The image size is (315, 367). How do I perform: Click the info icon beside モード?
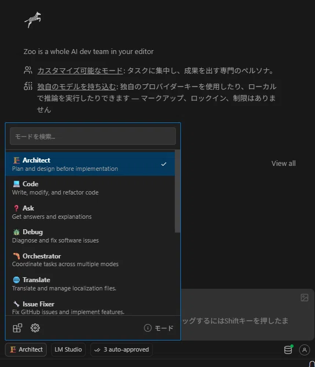pyautogui.click(x=147, y=328)
